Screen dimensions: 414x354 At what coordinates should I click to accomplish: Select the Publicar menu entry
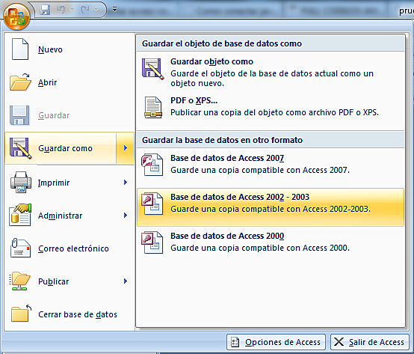tap(69, 281)
